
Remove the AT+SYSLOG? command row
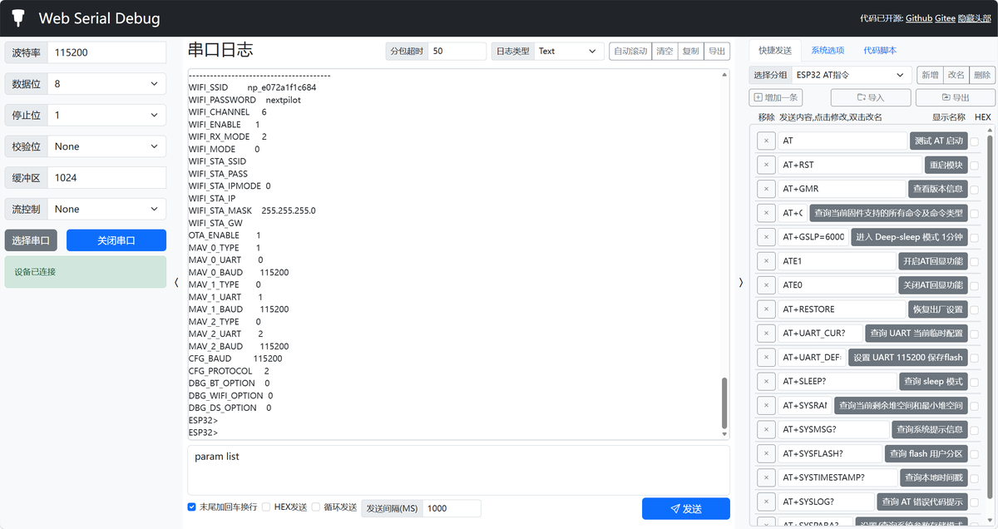(766, 502)
